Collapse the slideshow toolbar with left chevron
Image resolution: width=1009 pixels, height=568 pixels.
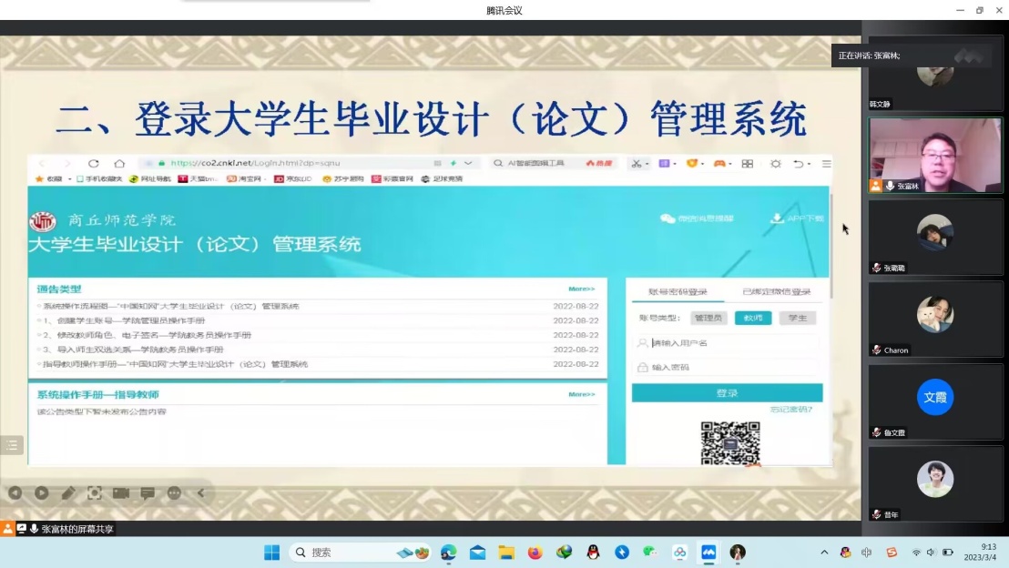(x=201, y=493)
